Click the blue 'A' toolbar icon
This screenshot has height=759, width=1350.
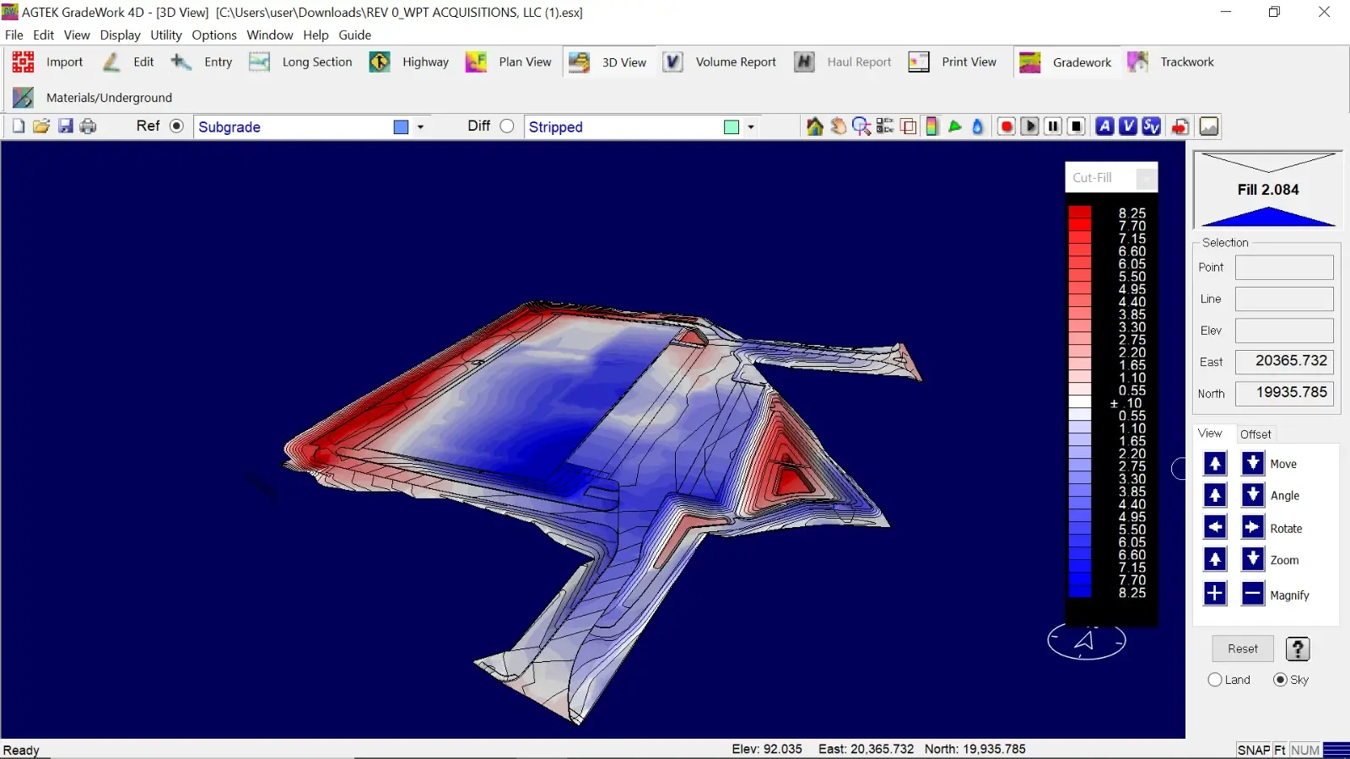[x=1104, y=126]
